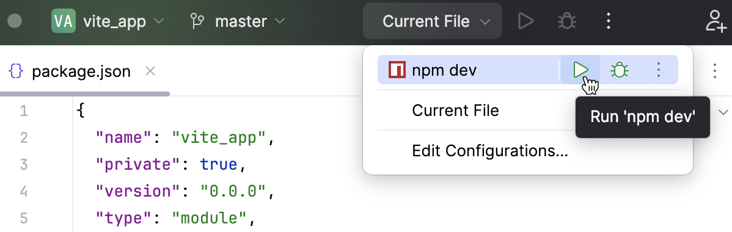The height and width of the screenshot is (232, 732).
Task: Click the "type" key in editor
Action: point(124,218)
